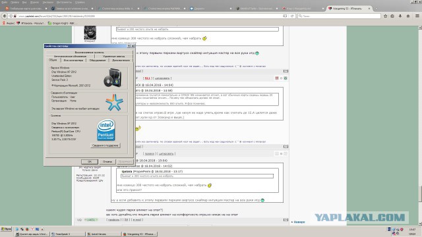
Task: Click the scrollbar down arrow
Action: pos(420,224)
